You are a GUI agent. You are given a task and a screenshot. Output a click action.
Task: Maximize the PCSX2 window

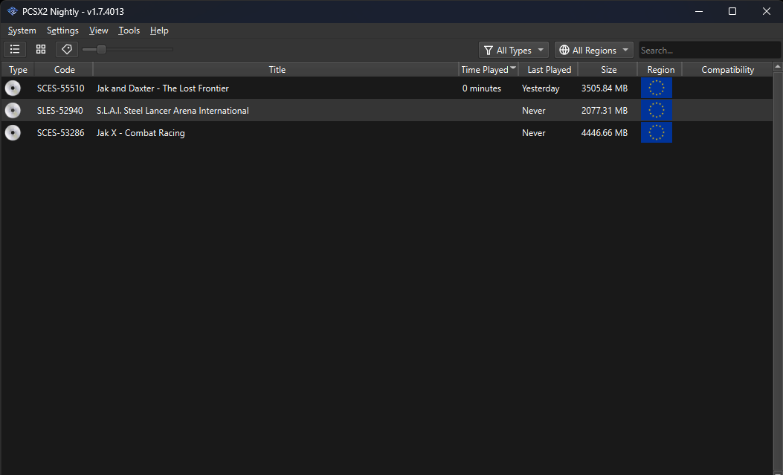[x=732, y=11]
